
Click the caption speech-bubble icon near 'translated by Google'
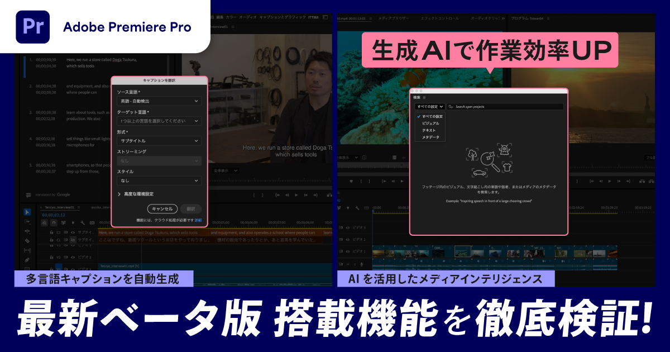click(x=29, y=194)
